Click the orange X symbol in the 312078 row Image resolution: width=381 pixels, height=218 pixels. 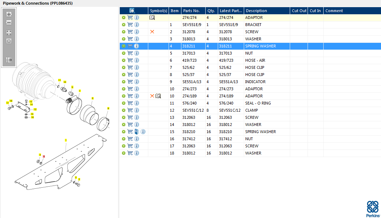click(x=152, y=32)
